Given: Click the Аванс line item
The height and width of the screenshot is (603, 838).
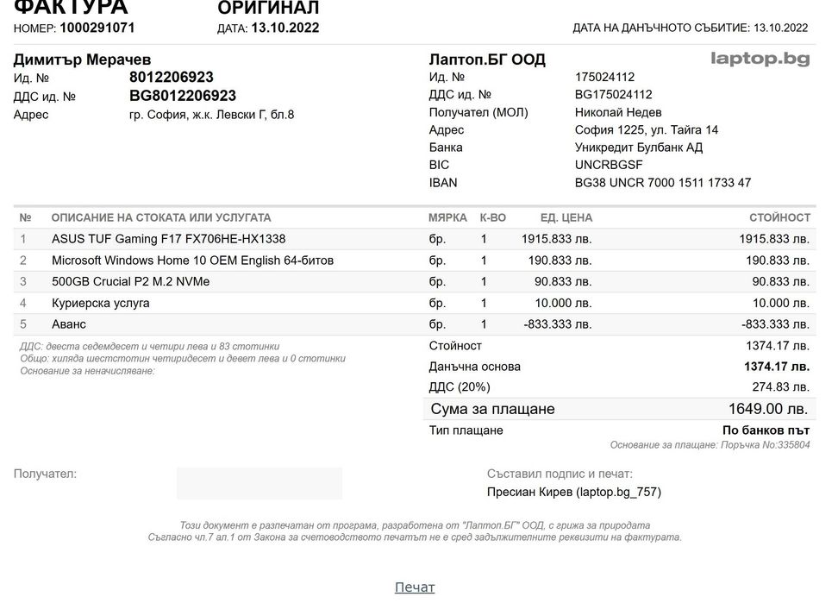Looking at the screenshot, I should [69, 324].
